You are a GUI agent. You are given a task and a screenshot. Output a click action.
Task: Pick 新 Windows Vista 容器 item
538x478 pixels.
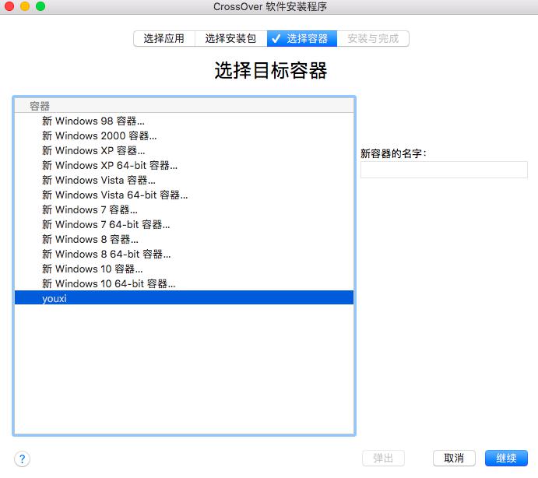(184, 180)
